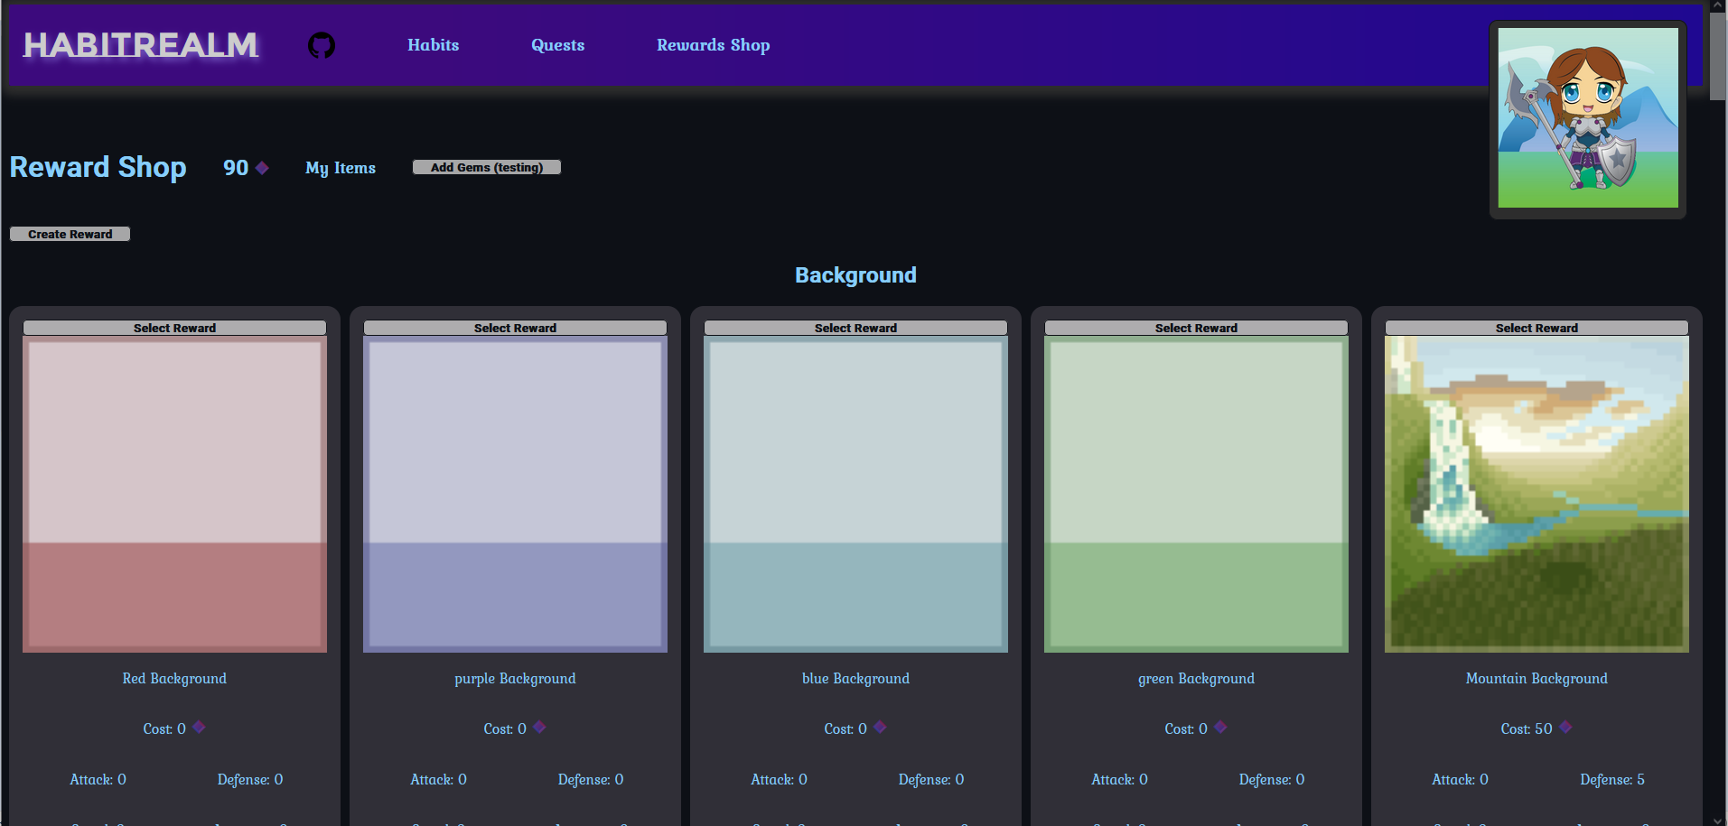Image resolution: width=1728 pixels, height=826 pixels.
Task: Click the green Background preview image
Action: click(x=1196, y=495)
